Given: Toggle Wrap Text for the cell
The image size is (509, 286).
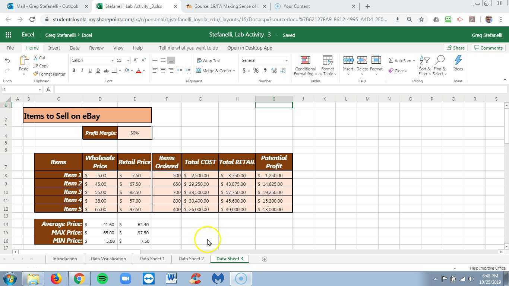Looking at the screenshot, I should [208, 61].
